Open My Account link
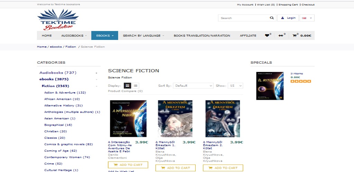Screen dimensions: 354x172 245,4
